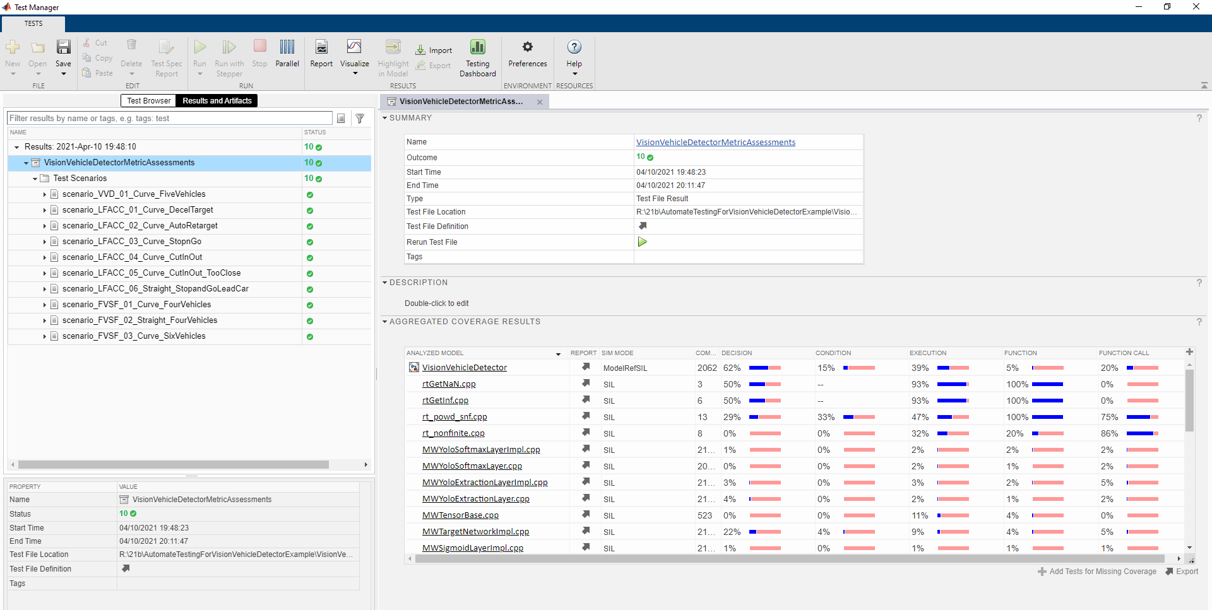Click the filter funnel icon
The image size is (1212, 610).
(x=360, y=119)
